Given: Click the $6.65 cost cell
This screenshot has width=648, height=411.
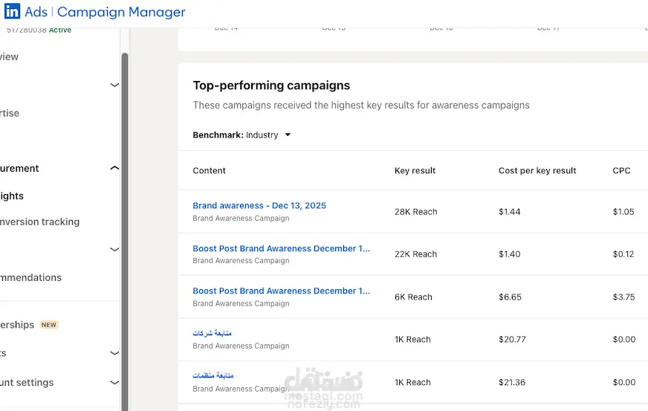Looking at the screenshot, I should coord(510,297).
